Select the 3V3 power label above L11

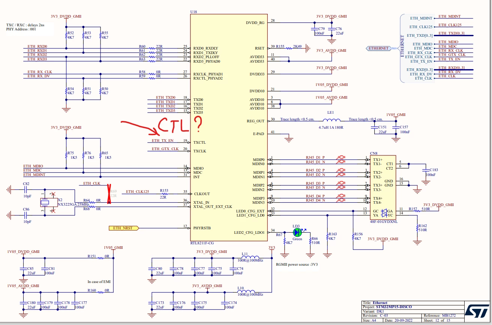click(271, 248)
